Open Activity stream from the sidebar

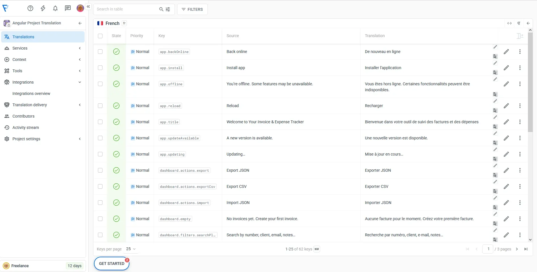[x=26, y=127]
